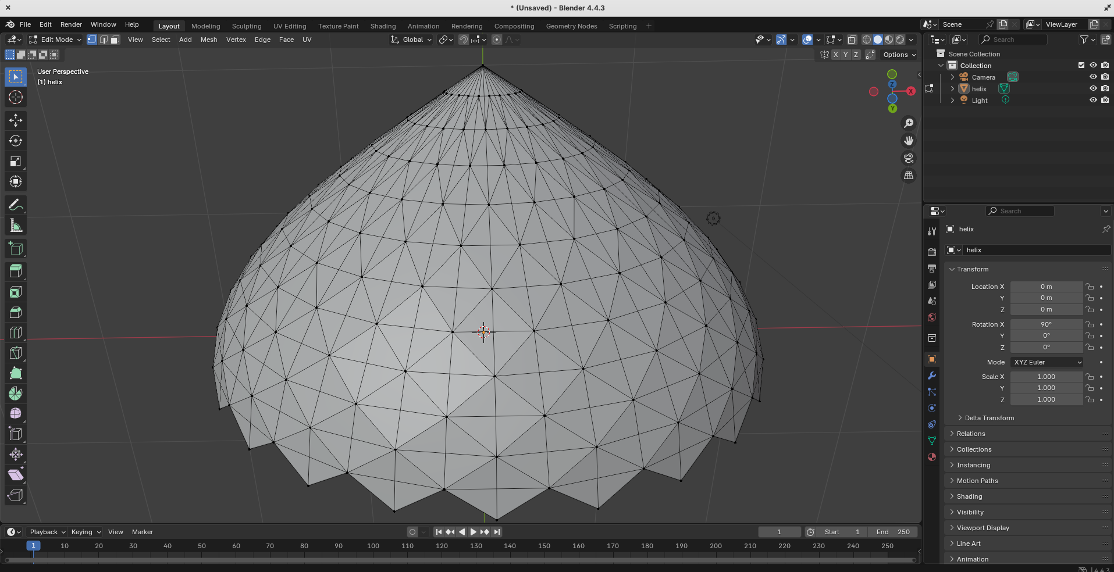Viewport: 1114px width, 572px height.
Task: Switch to vertex select mode
Action: pyautogui.click(x=92, y=40)
